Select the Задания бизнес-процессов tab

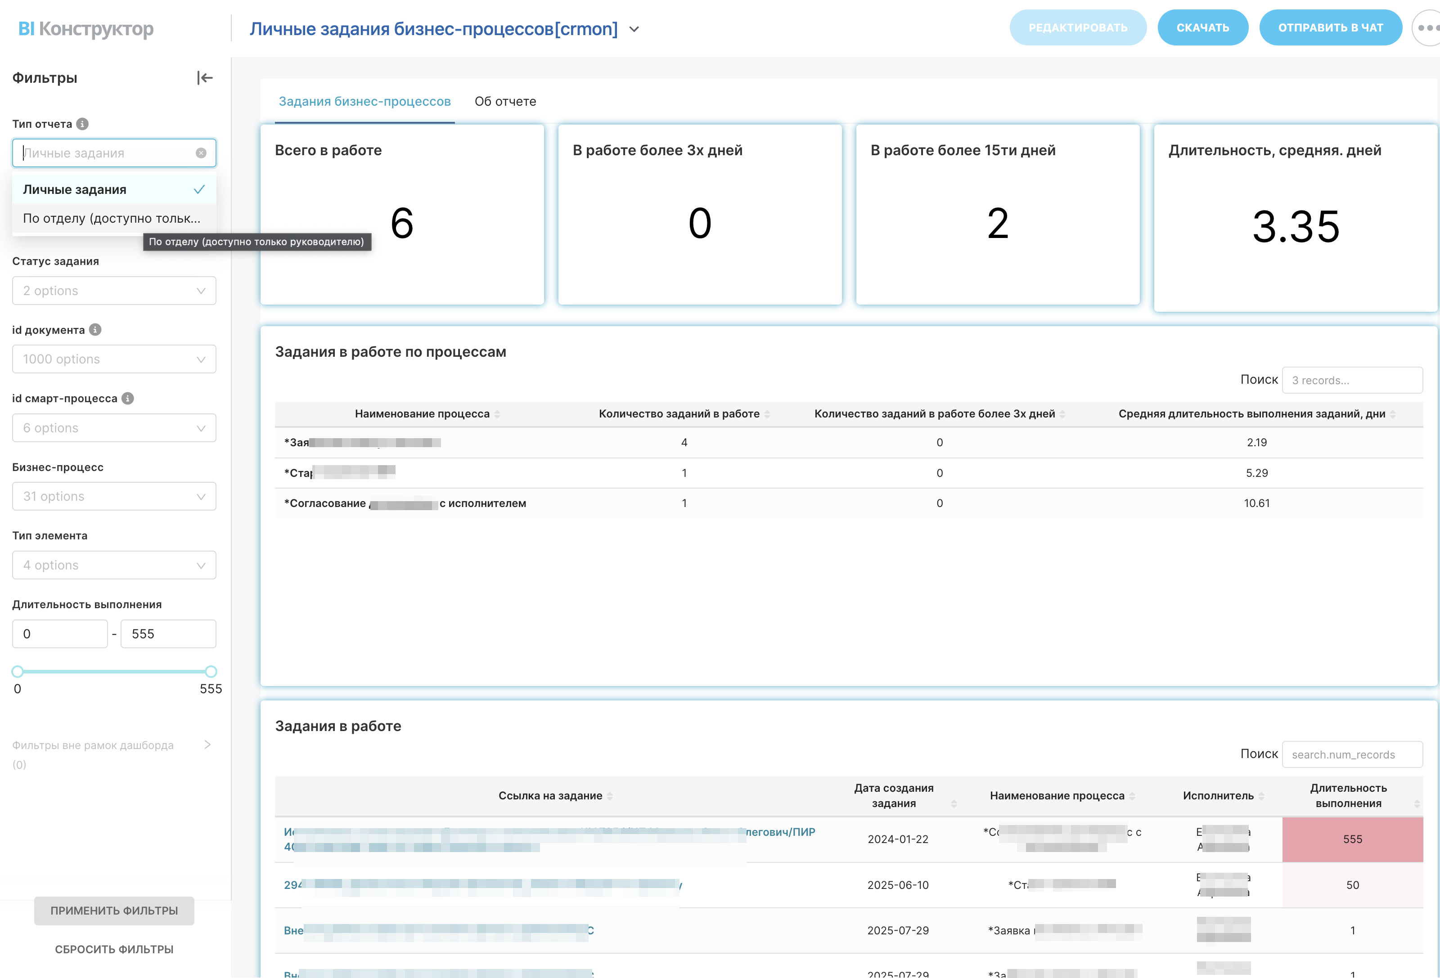click(x=364, y=102)
